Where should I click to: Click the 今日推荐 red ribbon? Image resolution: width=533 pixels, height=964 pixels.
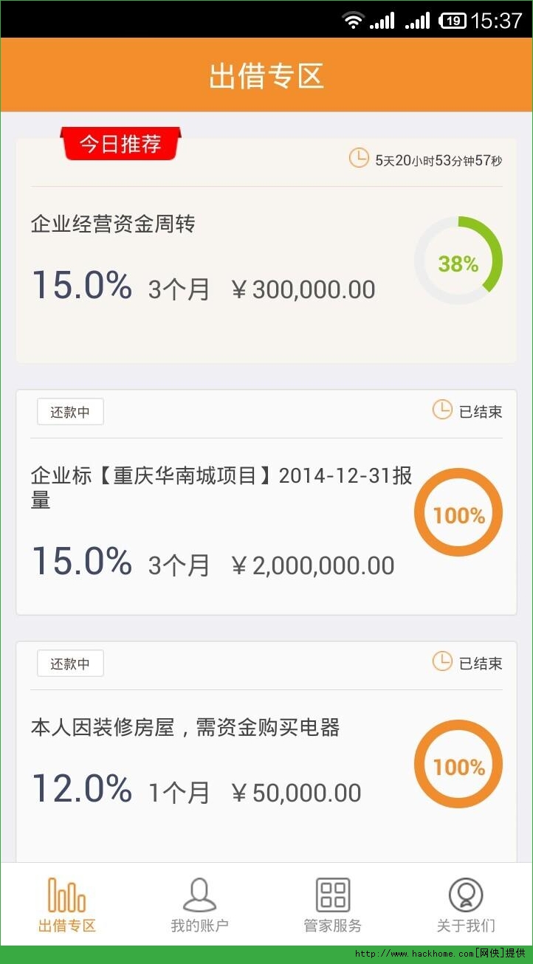coord(120,143)
